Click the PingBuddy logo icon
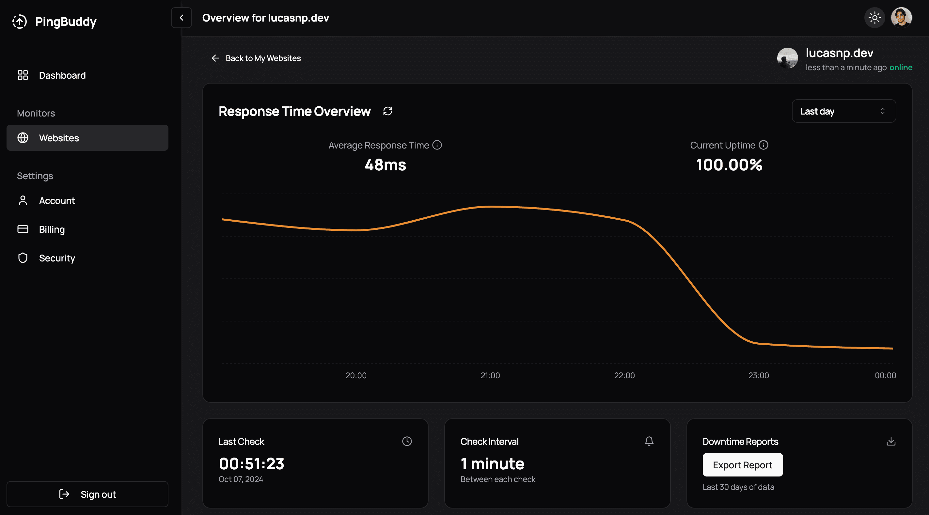The image size is (929, 515). [20, 22]
